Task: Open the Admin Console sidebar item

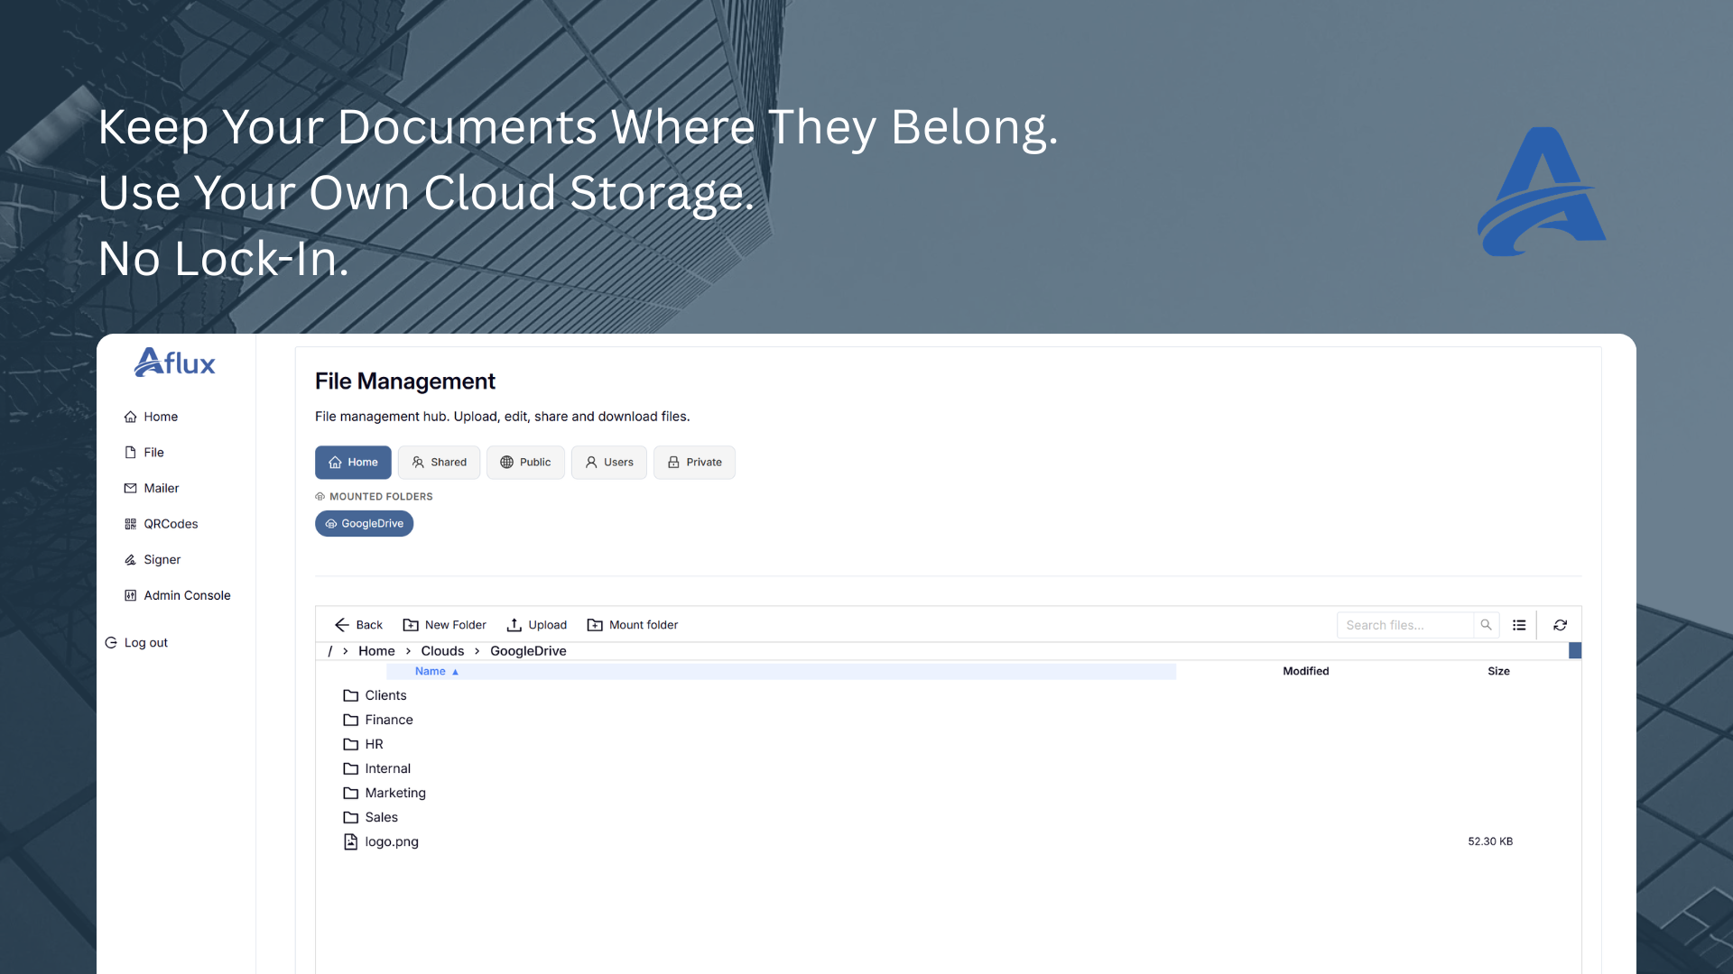Action: 186,595
